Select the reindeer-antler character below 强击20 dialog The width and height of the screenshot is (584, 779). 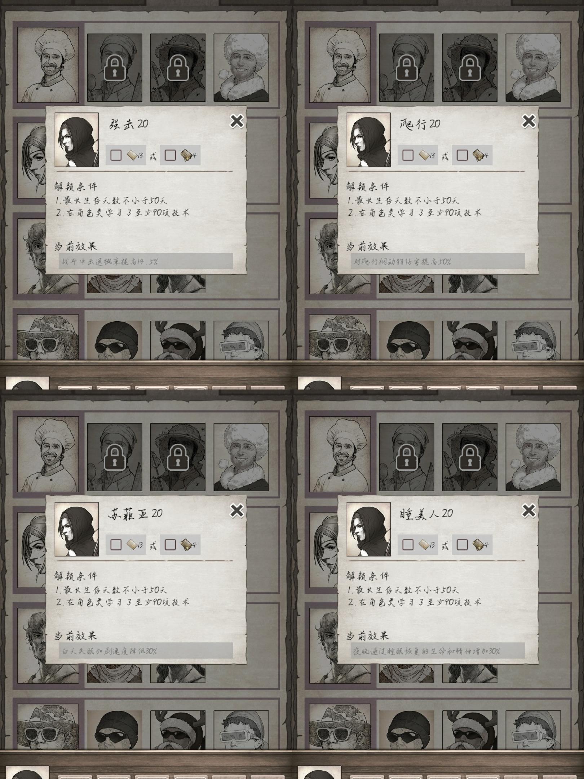(178, 340)
